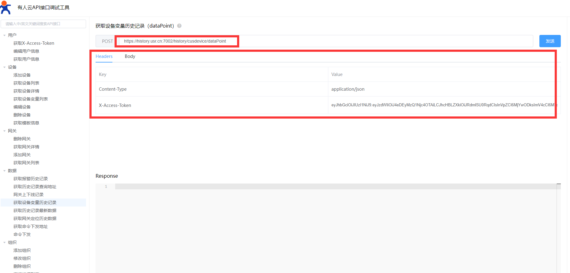Collapse the 设备 tree group
This screenshot has height=273, width=570.
5,67
